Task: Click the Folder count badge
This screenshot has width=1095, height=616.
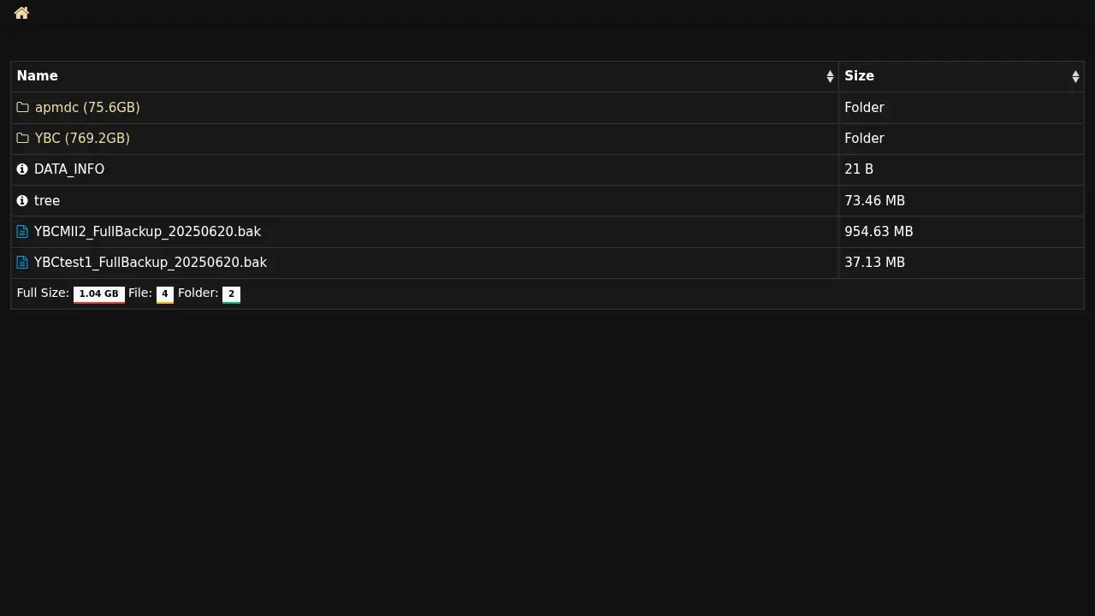Action: tap(231, 294)
